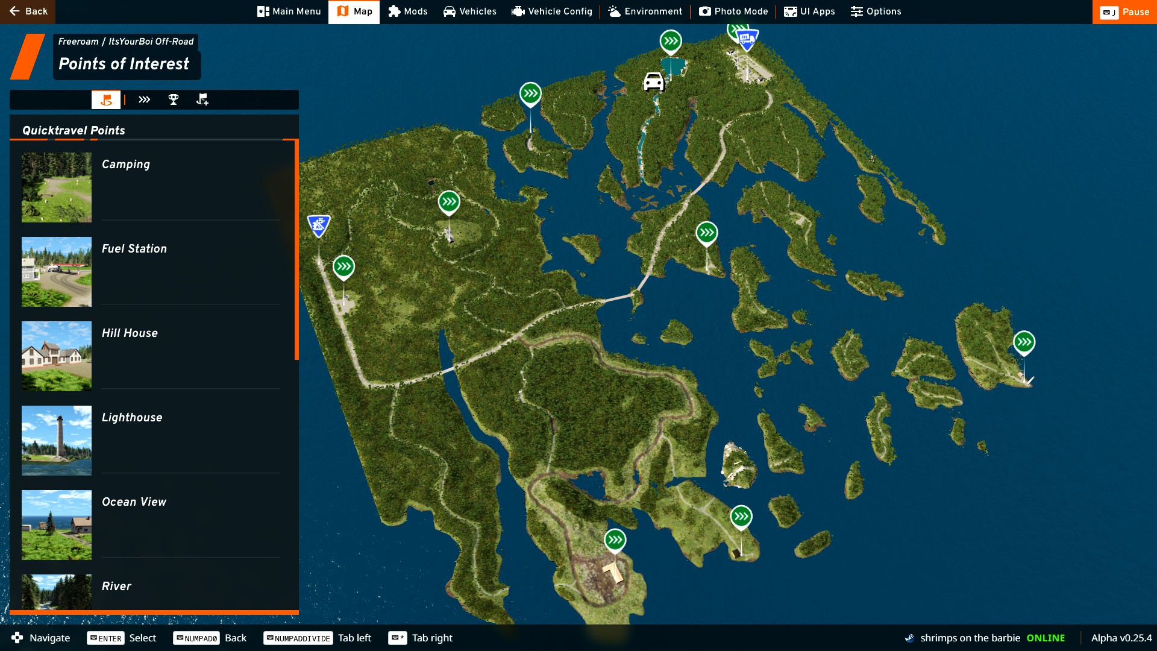Click blue gas station marker at top
1157x651 pixels.
tap(747, 41)
